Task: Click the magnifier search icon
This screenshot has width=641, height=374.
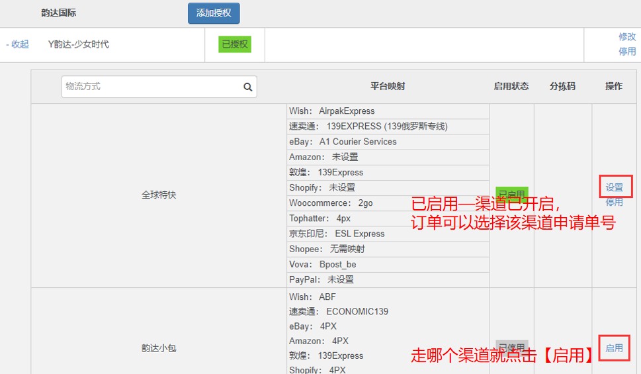Action: pos(247,87)
